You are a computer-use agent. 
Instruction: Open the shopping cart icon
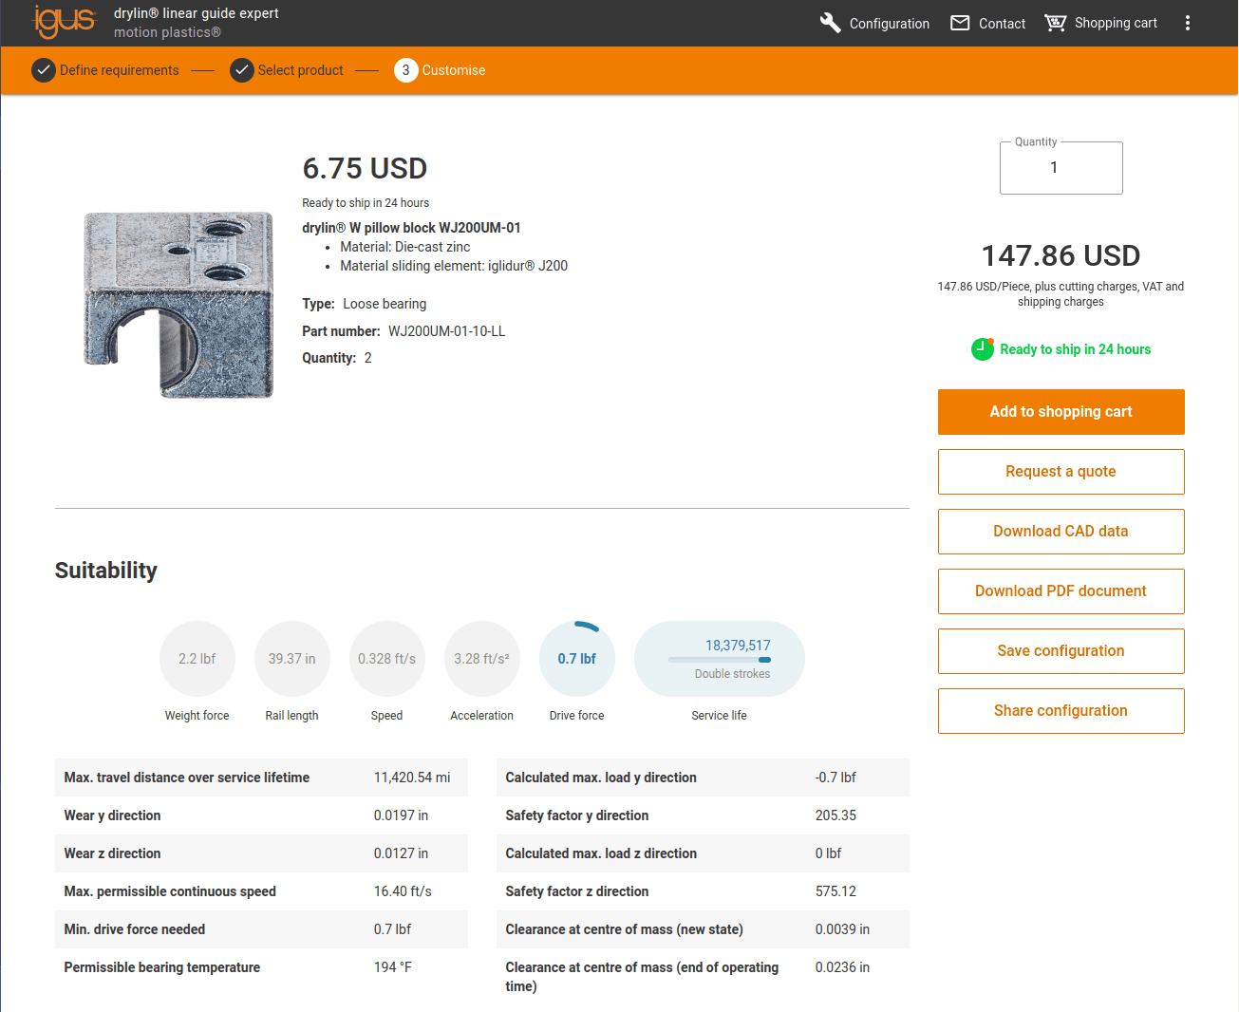(1055, 23)
